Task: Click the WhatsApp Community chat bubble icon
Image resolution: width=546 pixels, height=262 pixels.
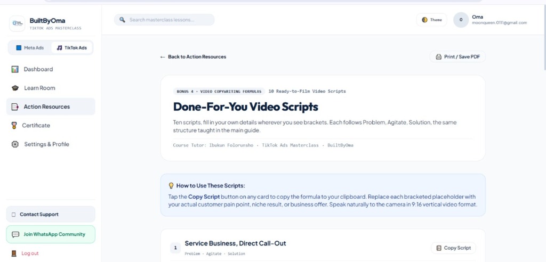Action: pyautogui.click(x=15, y=234)
